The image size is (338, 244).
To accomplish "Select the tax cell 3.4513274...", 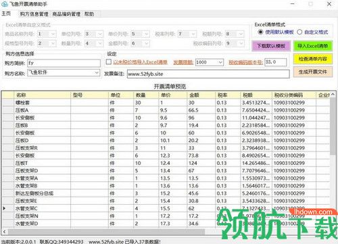I will point(256,103).
